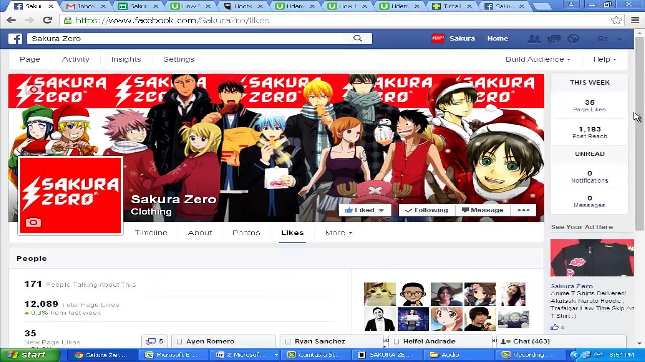Click the Message button
The height and width of the screenshot is (362, 645).
[482, 210]
